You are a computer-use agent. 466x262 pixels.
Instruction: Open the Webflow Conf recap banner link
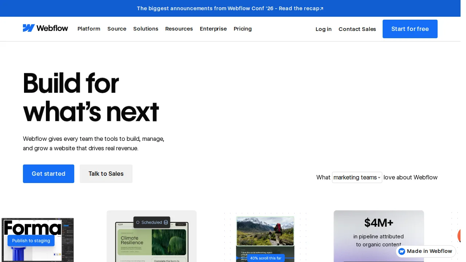(230, 8)
